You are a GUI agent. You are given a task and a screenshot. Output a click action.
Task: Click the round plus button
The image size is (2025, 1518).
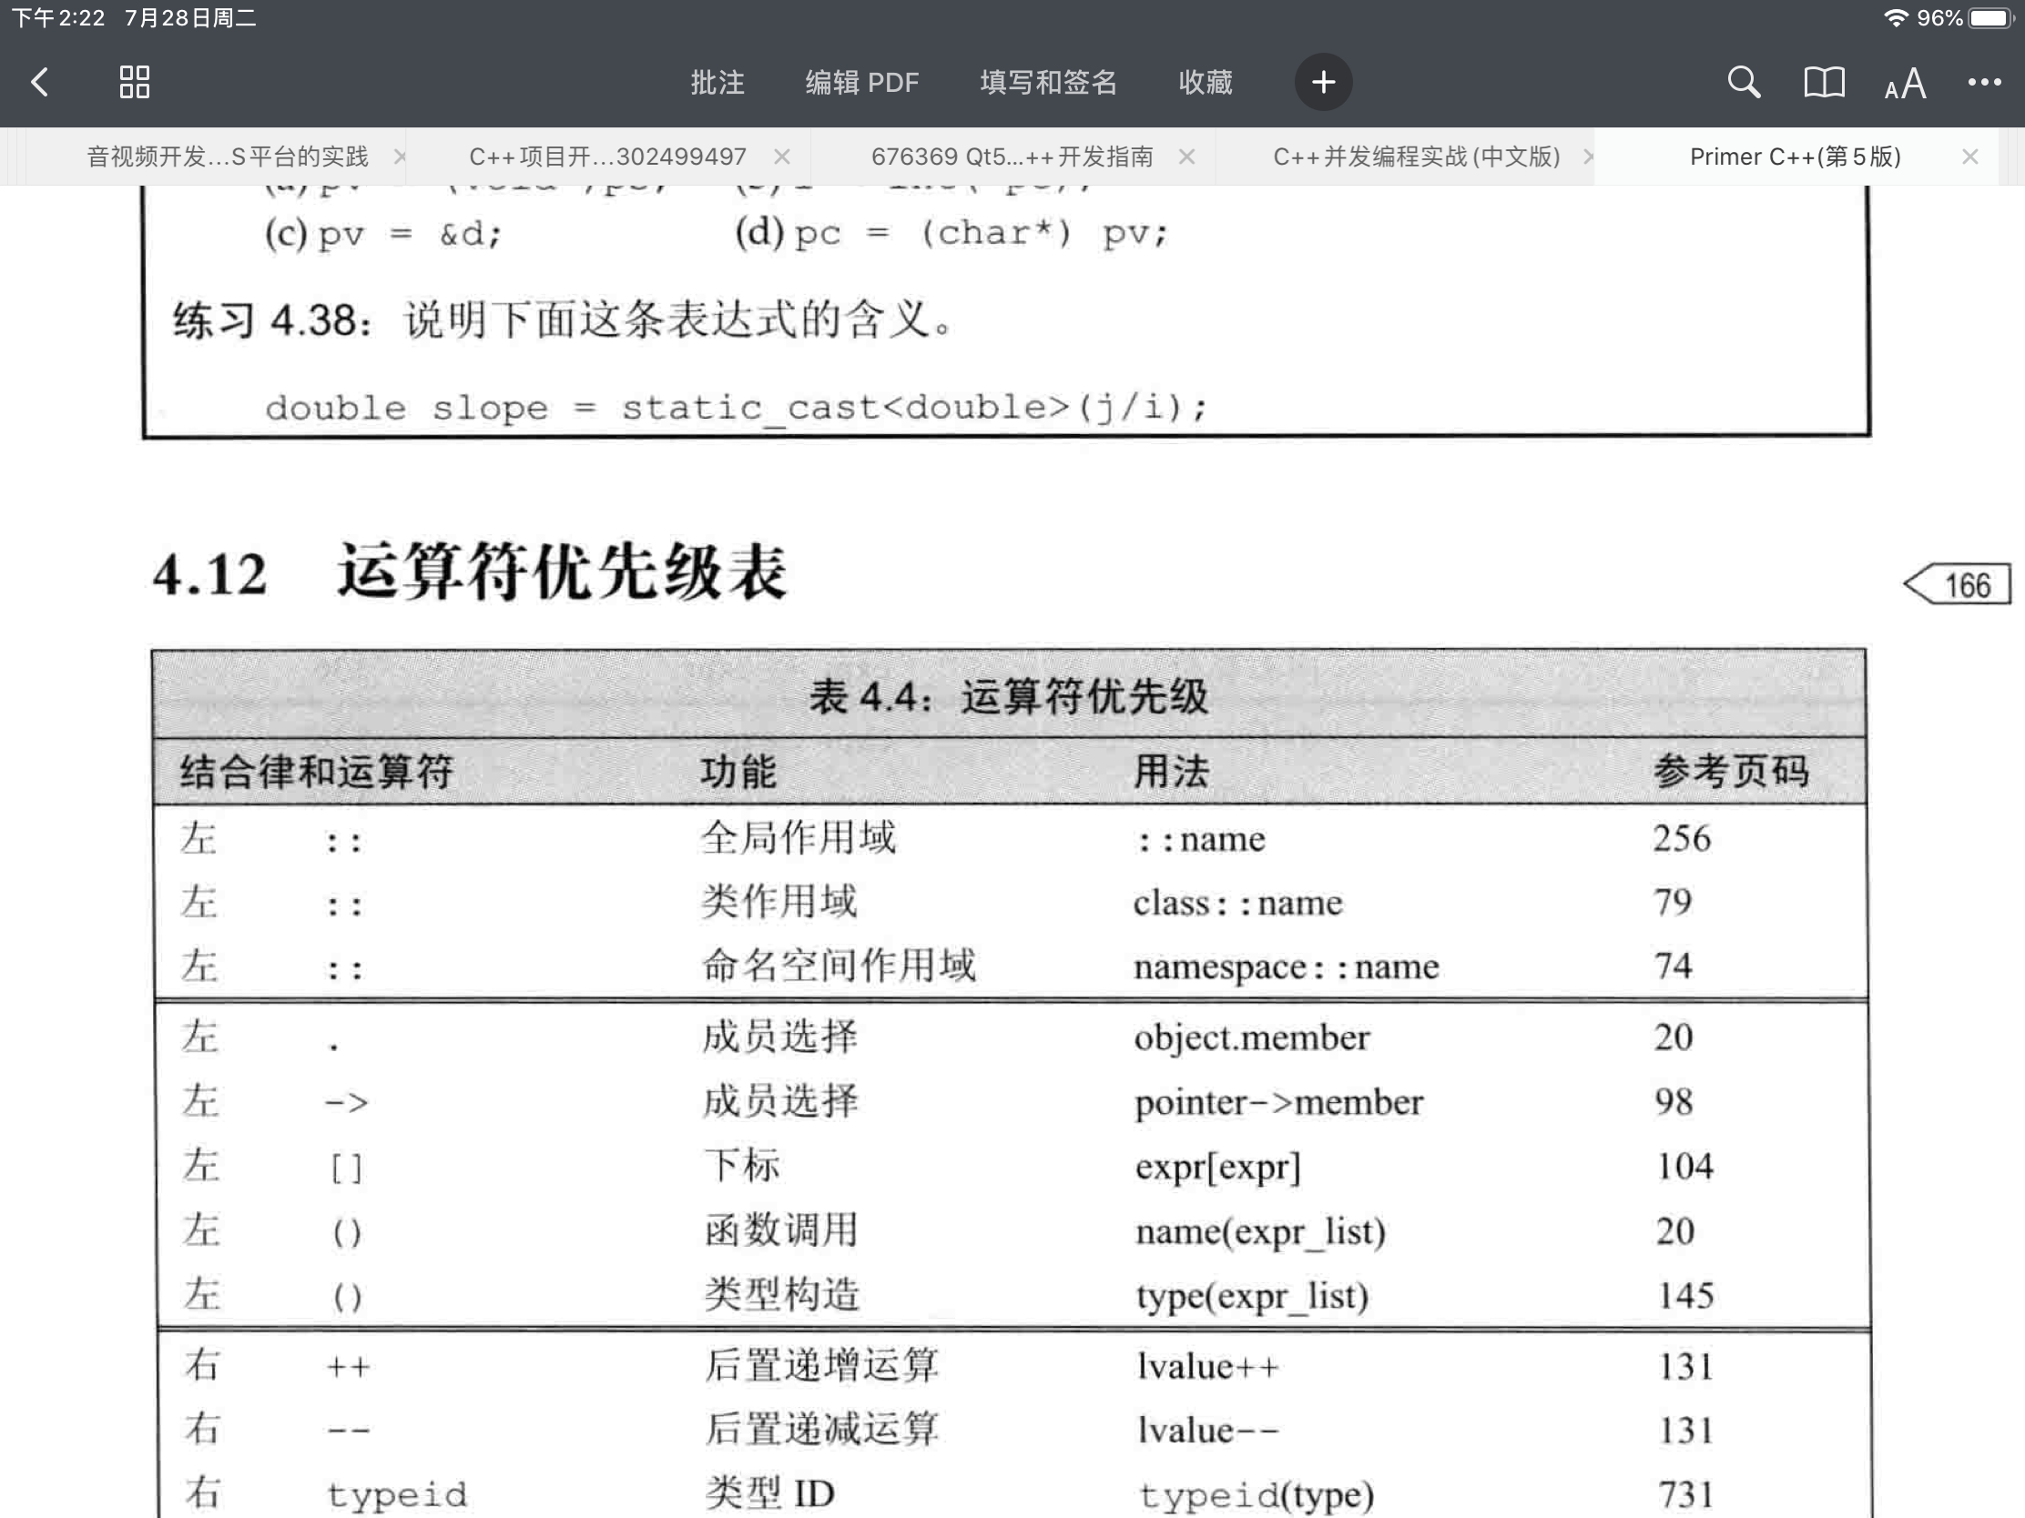click(x=1322, y=82)
